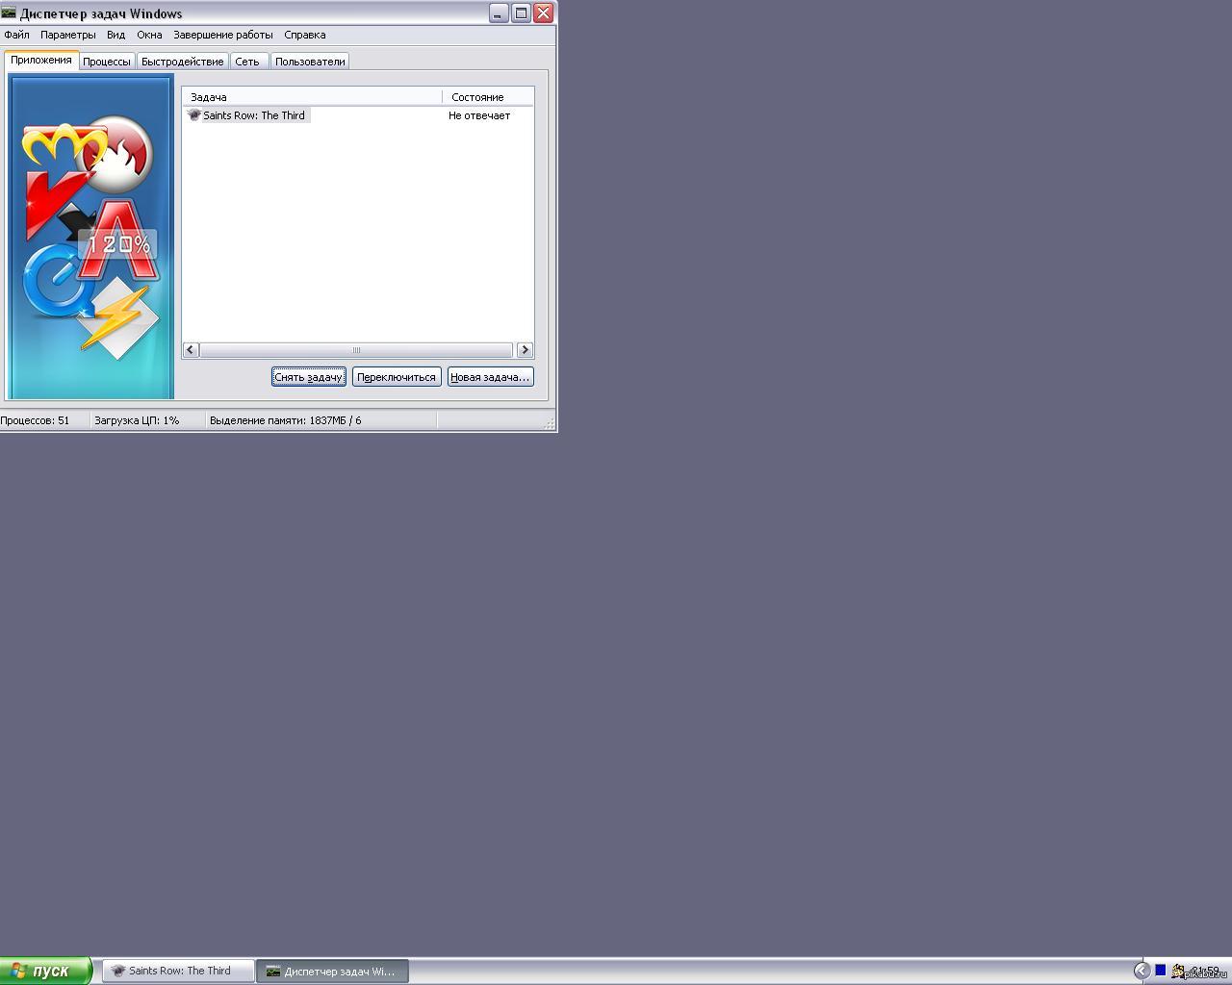Select the Saints Row: The Third task
Viewport: 1232px width, 985px height.
click(x=247, y=115)
